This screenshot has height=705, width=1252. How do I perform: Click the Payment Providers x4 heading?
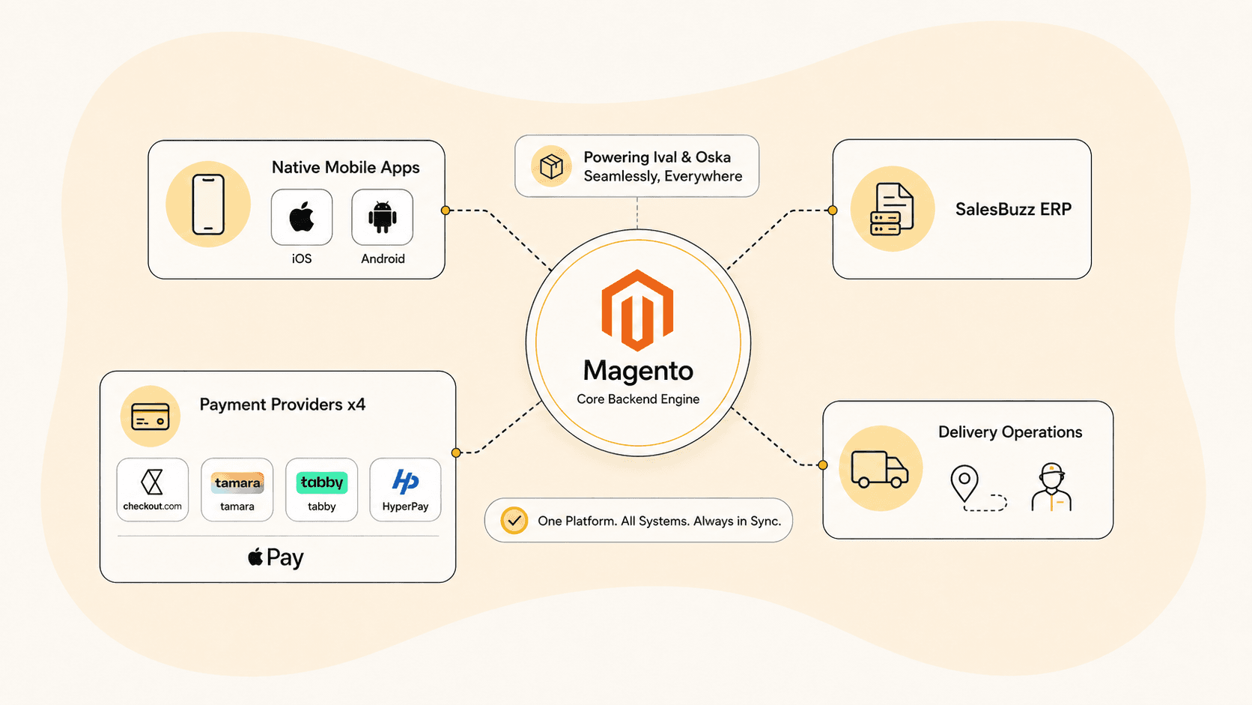point(282,405)
